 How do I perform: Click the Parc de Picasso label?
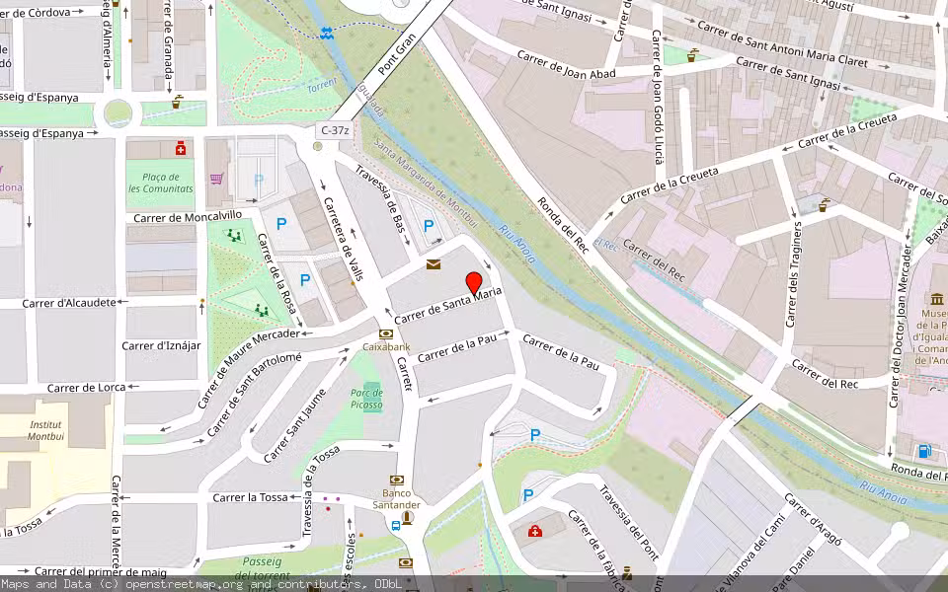pos(366,399)
